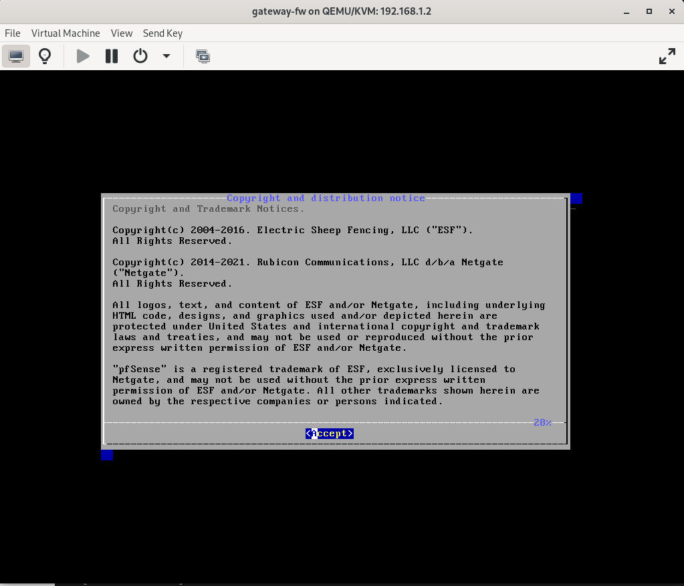This screenshot has width=684, height=586.
Task: Click the '("Netgate").' line
Action: pyautogui.click(x=148, y=273)
